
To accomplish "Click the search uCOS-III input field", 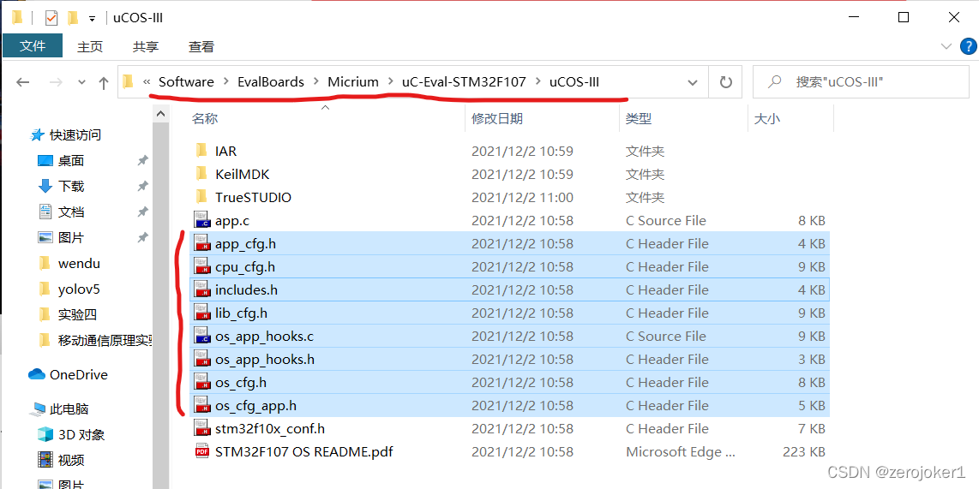I will coord(861,81).
